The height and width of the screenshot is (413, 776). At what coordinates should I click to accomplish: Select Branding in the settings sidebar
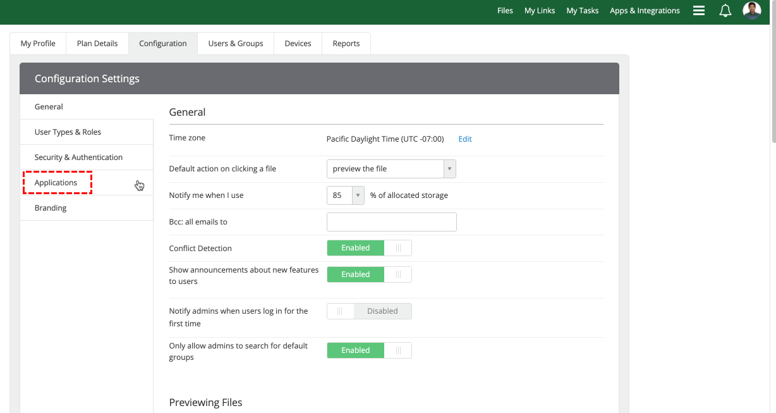click(x=51, y=208)
